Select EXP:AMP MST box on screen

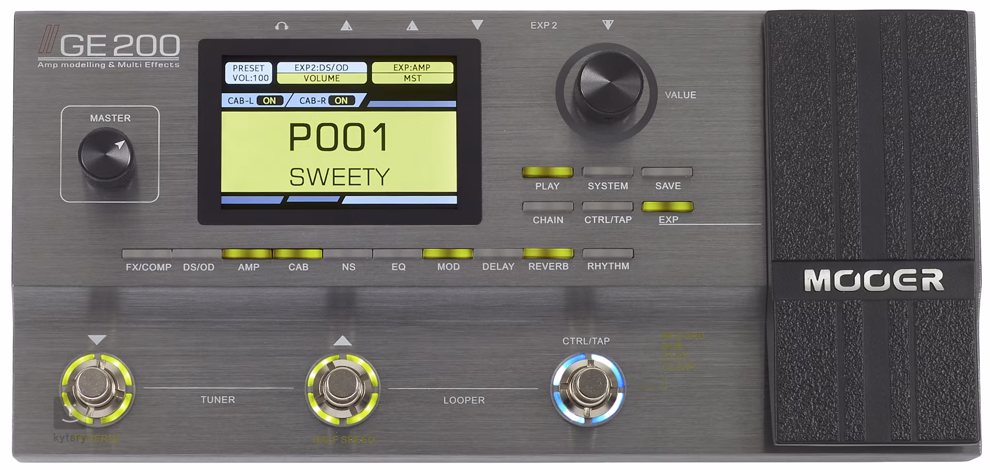point(412,73)
